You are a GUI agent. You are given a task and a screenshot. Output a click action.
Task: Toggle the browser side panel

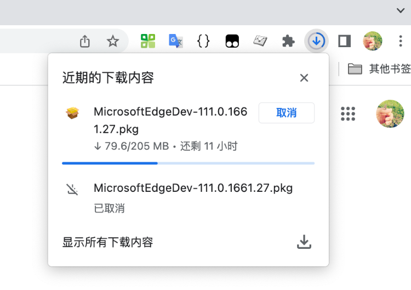click(x=345, y=41)
